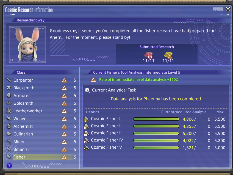233x175 pixels.
Task: Select the Alchemist class row
Action: pyautogui.click(x=41, y=126)
